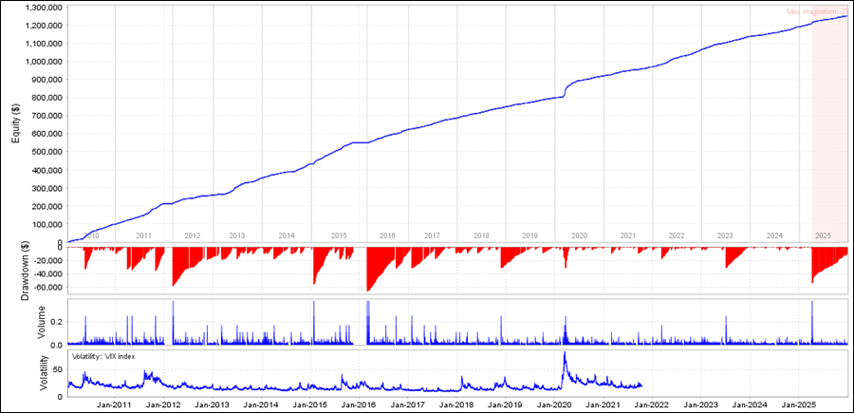Click the grey 2012 year label in equity chart
Screen dimensions: 854x413
(x=192, y=235)
